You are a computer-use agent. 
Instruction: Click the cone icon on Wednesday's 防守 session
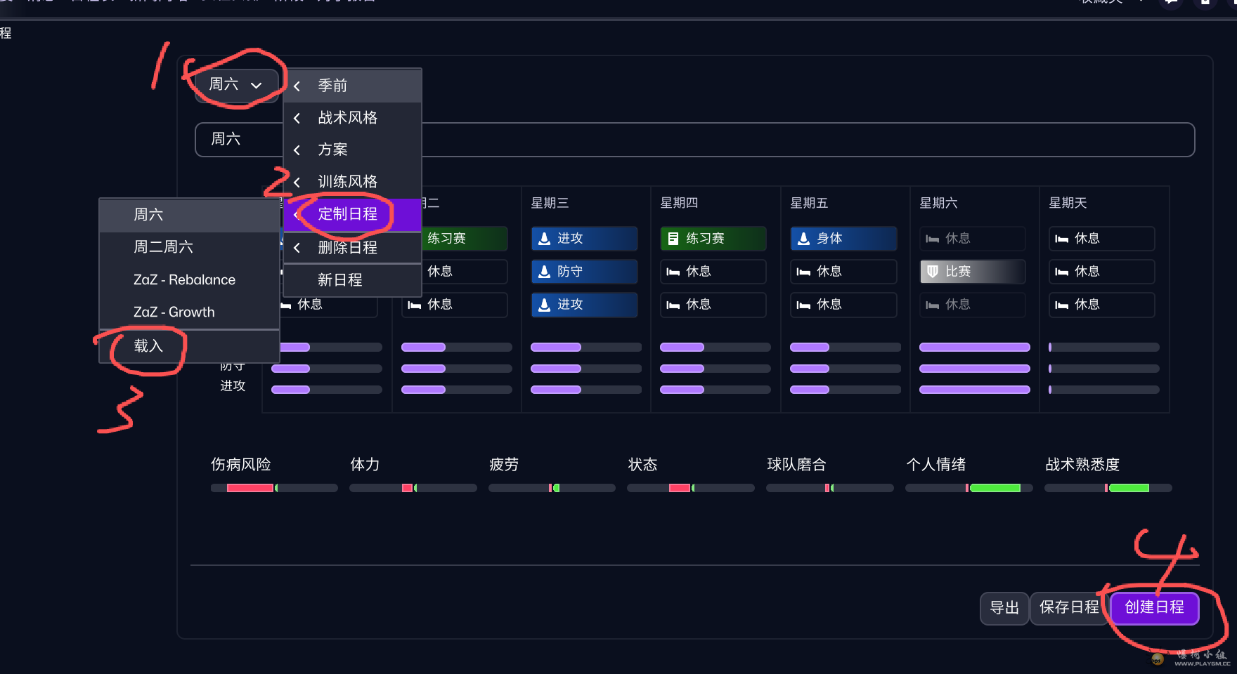click(544, 272)
